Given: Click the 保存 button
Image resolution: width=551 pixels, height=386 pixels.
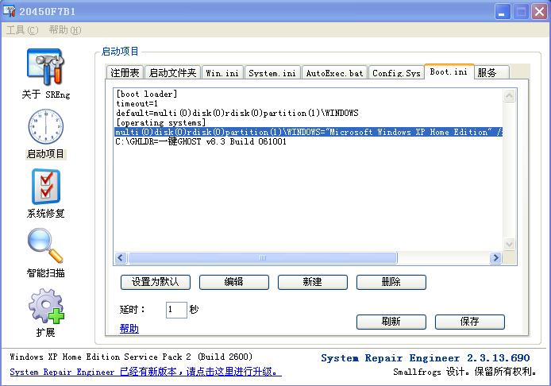Looking at the screenshot, I should (x=470, y=322).
